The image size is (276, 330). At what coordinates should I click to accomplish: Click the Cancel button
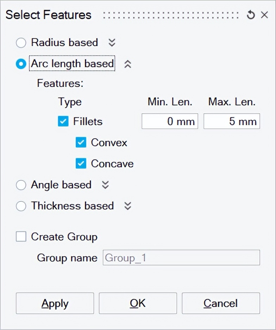tap(220, 303)
